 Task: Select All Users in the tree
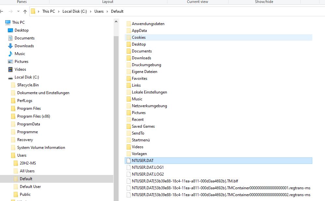(x=27, y=171)
